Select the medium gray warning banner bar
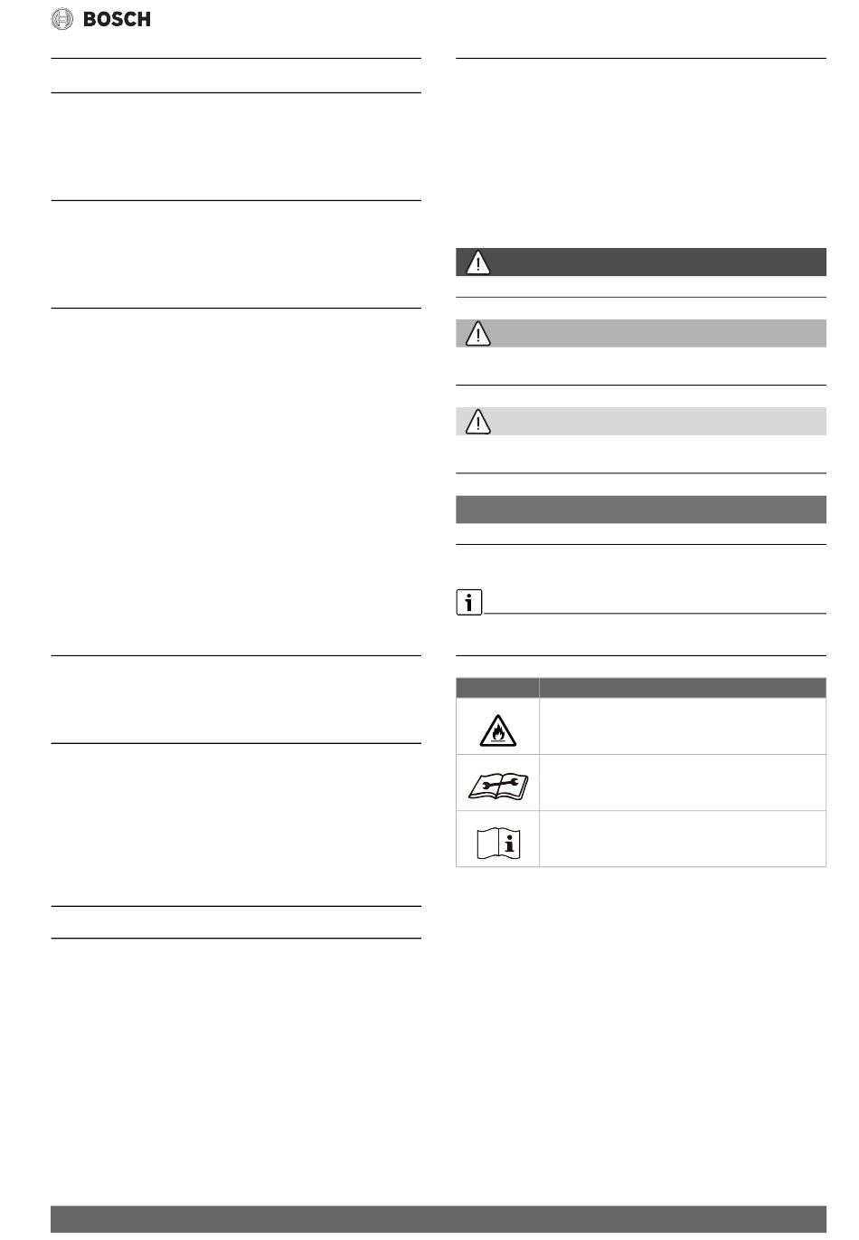Image resolution: width=859 pixels, height=1240 pixels. pos(641,333)
